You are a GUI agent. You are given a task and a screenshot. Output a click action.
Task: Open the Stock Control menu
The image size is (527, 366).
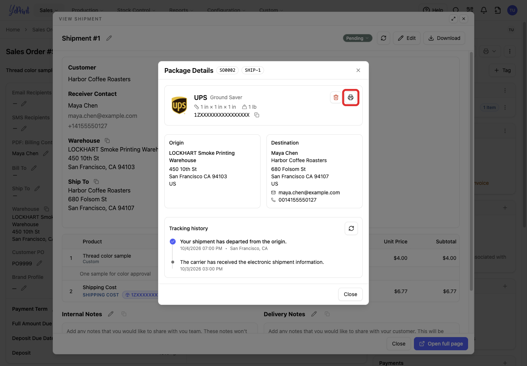coord(136,10)
